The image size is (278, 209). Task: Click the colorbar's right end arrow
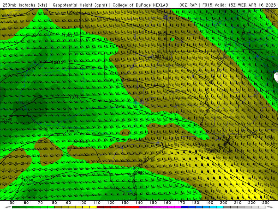click(x=270, y=207)
